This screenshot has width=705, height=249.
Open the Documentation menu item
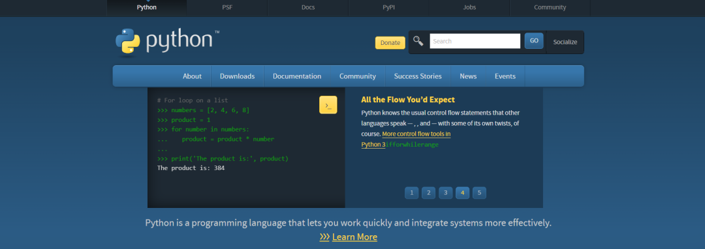[x=297, y=76]
